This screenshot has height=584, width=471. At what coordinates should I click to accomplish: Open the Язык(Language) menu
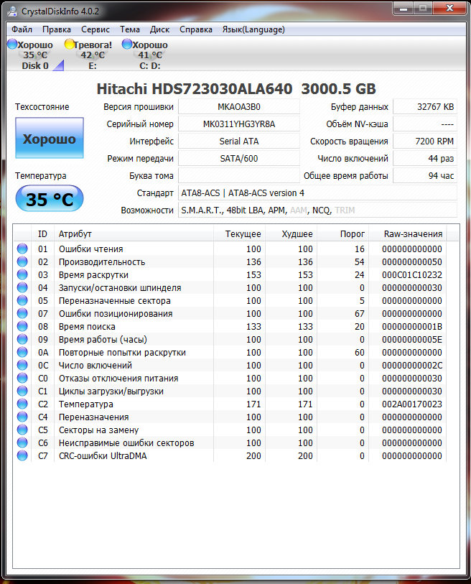pyautogui.click(x=253, y=29)
